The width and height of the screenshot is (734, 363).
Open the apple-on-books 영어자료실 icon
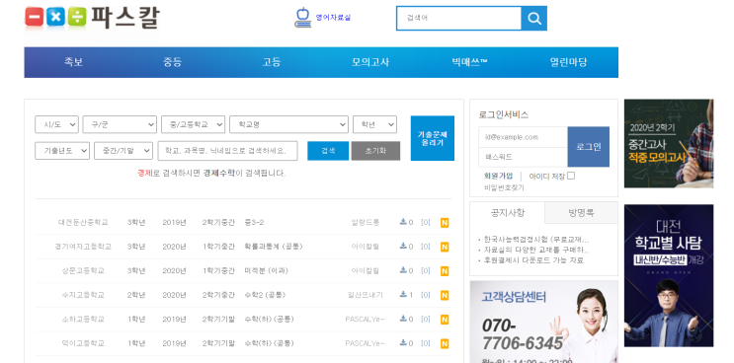point(303,18)
